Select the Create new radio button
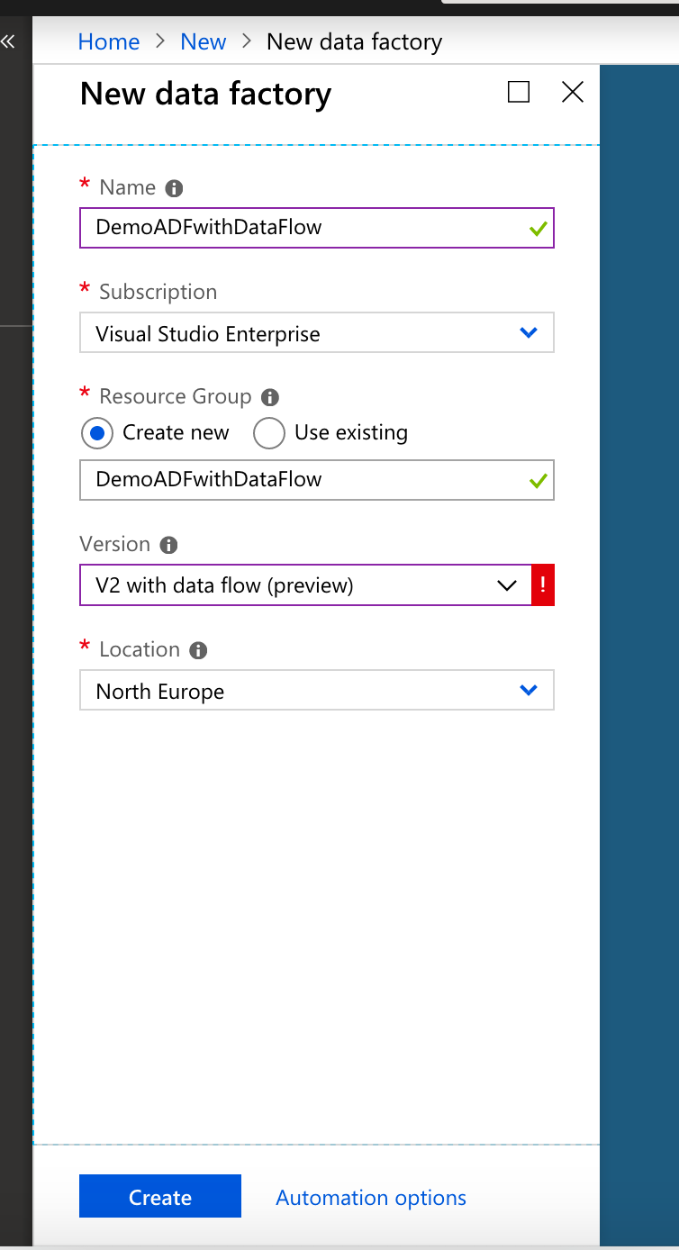679x1250 pixels. tap(96, 433)
